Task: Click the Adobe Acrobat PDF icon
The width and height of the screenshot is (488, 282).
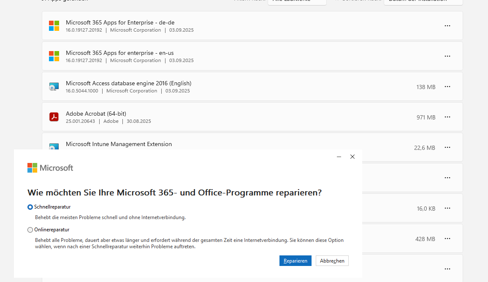Action: pos(54,117)
